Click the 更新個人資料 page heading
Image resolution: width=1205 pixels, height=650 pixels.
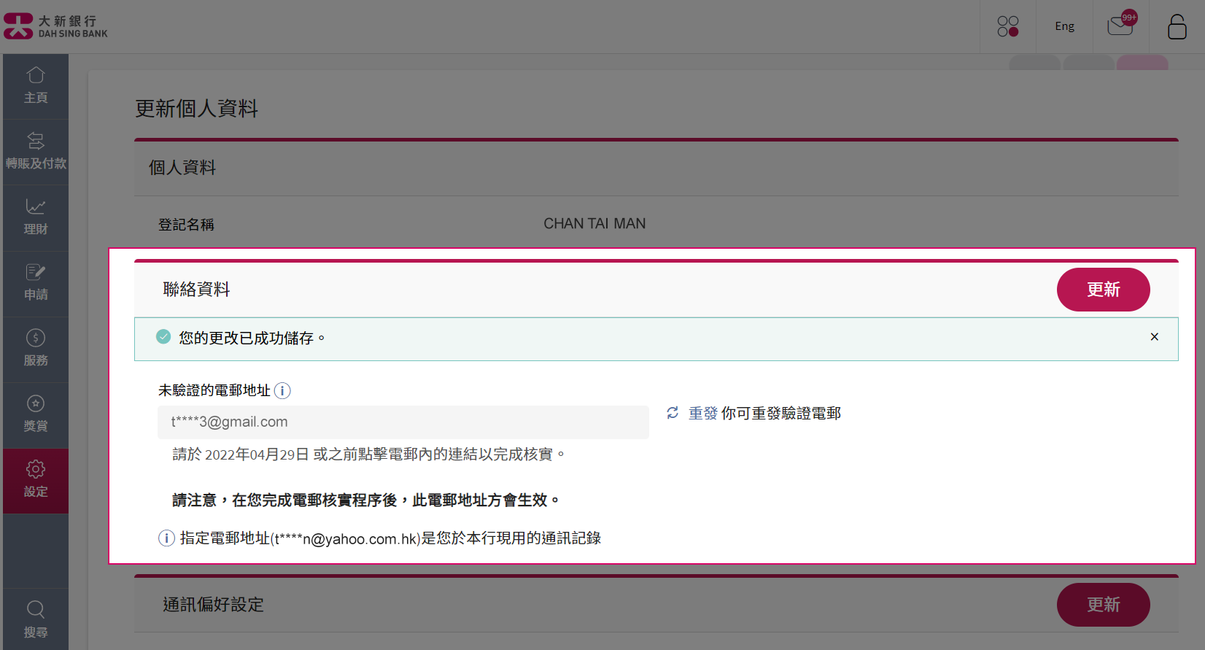(196, 109)
